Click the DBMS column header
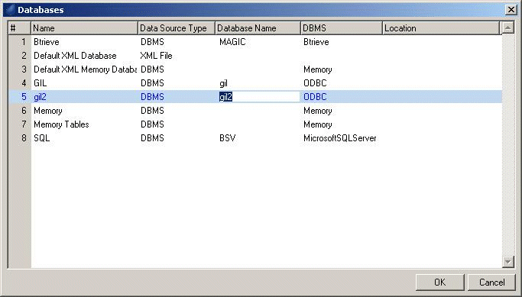Image resolution: width=522 pixels, height=297 pixels. (342, 28)
